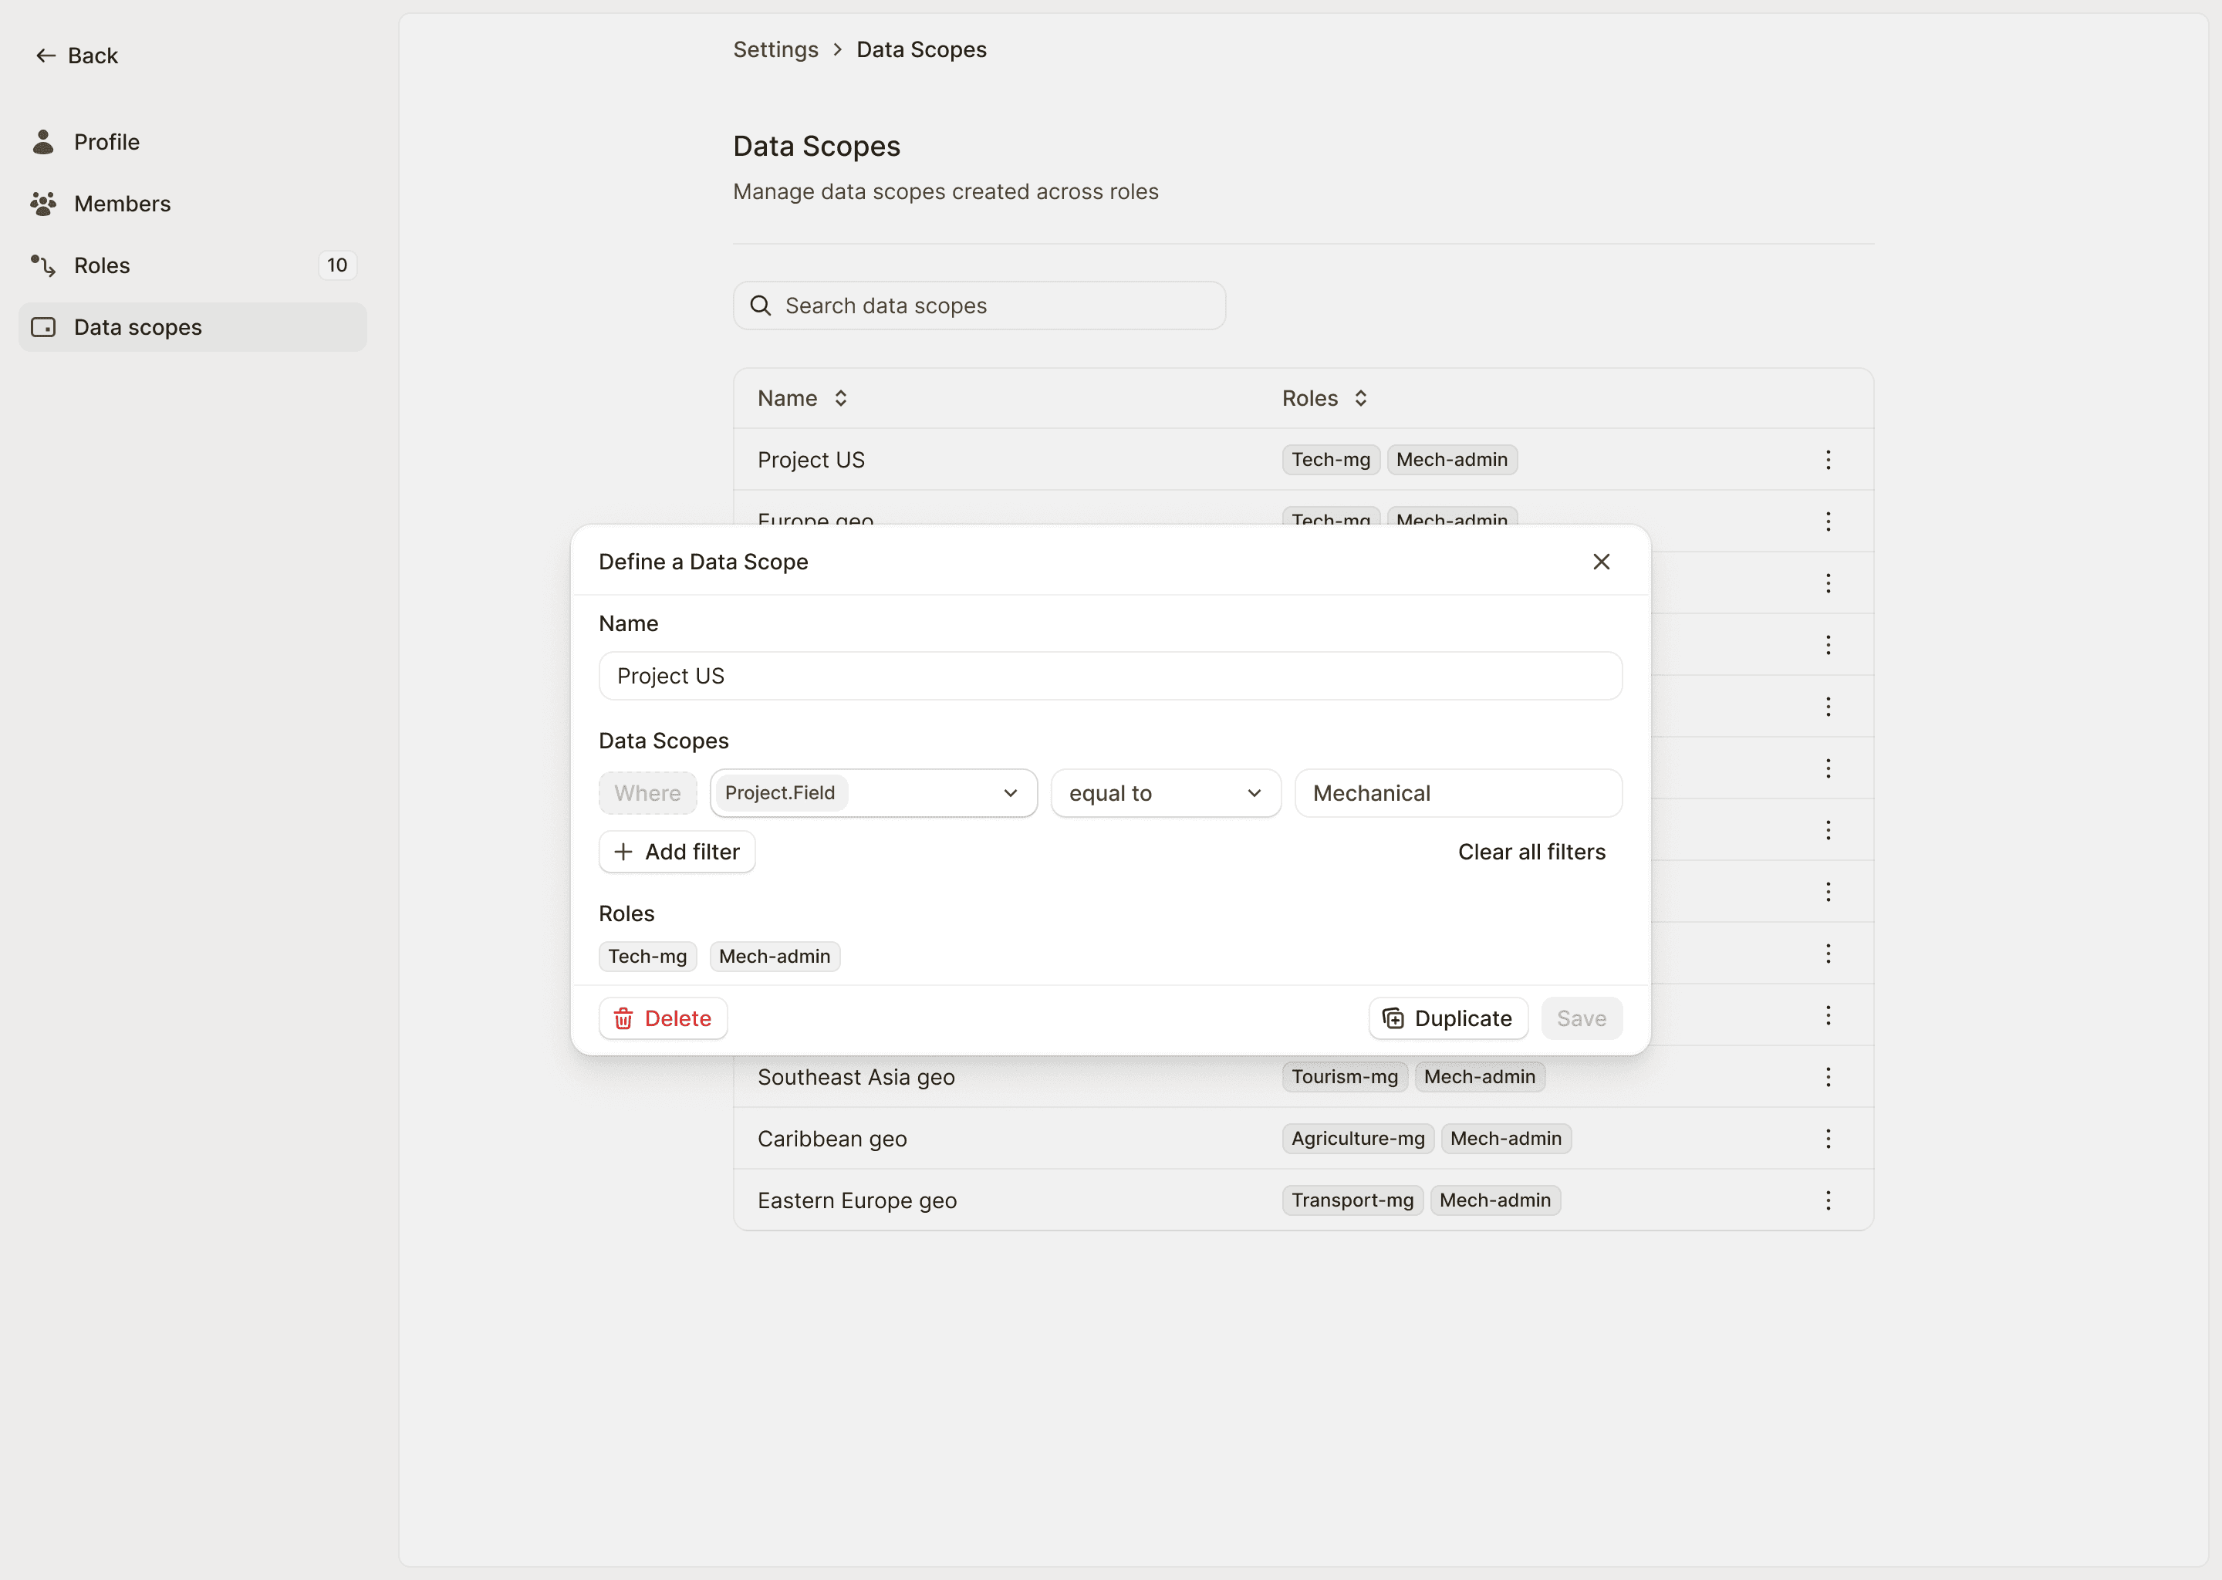The height and width of the screenshot is (1580, 2222).
Task: Click the Agriculture-mg role tag
Action: pos(1357,1138)
